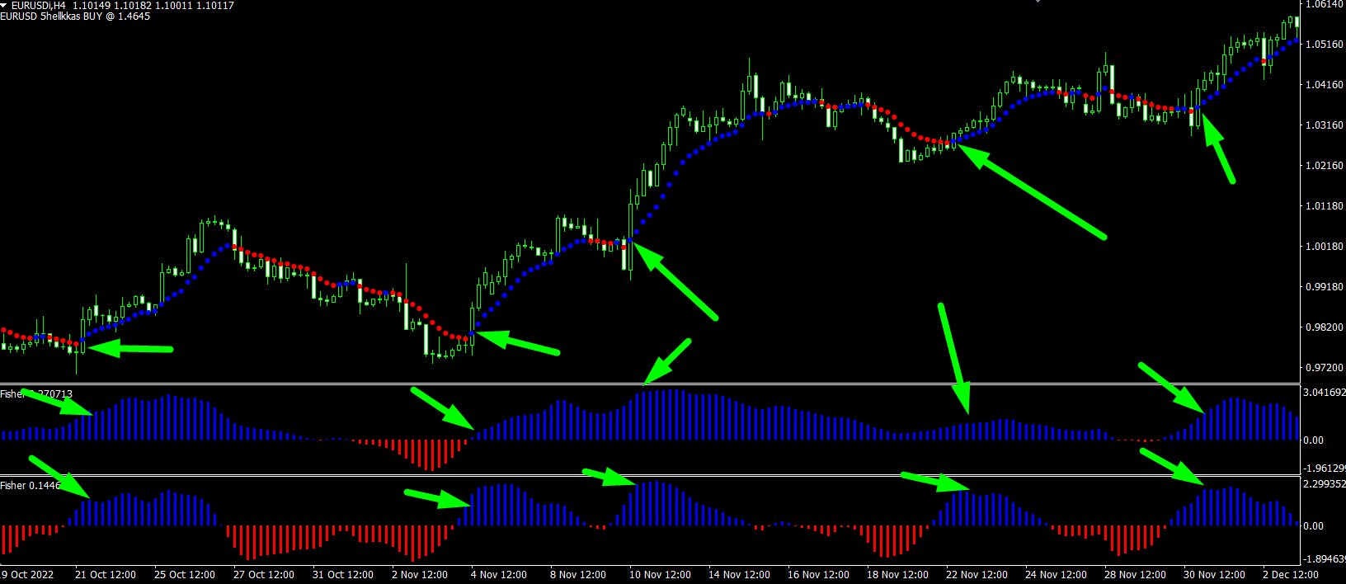The image size is (1346, 584).
Task: Click the '2 Dec 12:00' time label
Action: pyautogui.click(x=1291, y=575)
